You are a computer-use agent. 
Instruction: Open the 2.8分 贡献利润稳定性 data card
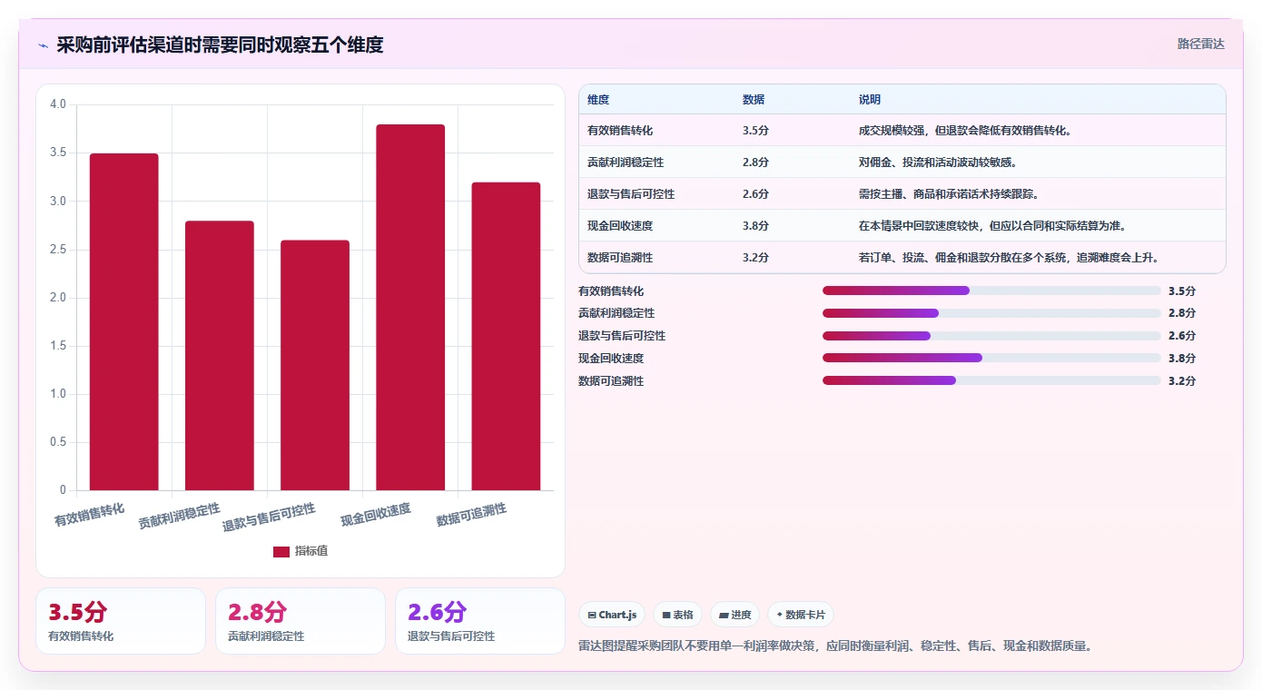[301, 621]
